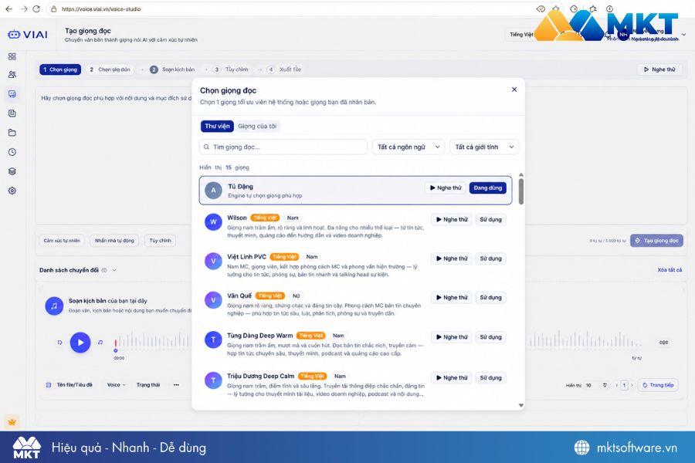The width and height of the screenshot is (695, 463).
Task: Tick the select-all box beside Tên file/Tiêu đề
Action: 49,385
